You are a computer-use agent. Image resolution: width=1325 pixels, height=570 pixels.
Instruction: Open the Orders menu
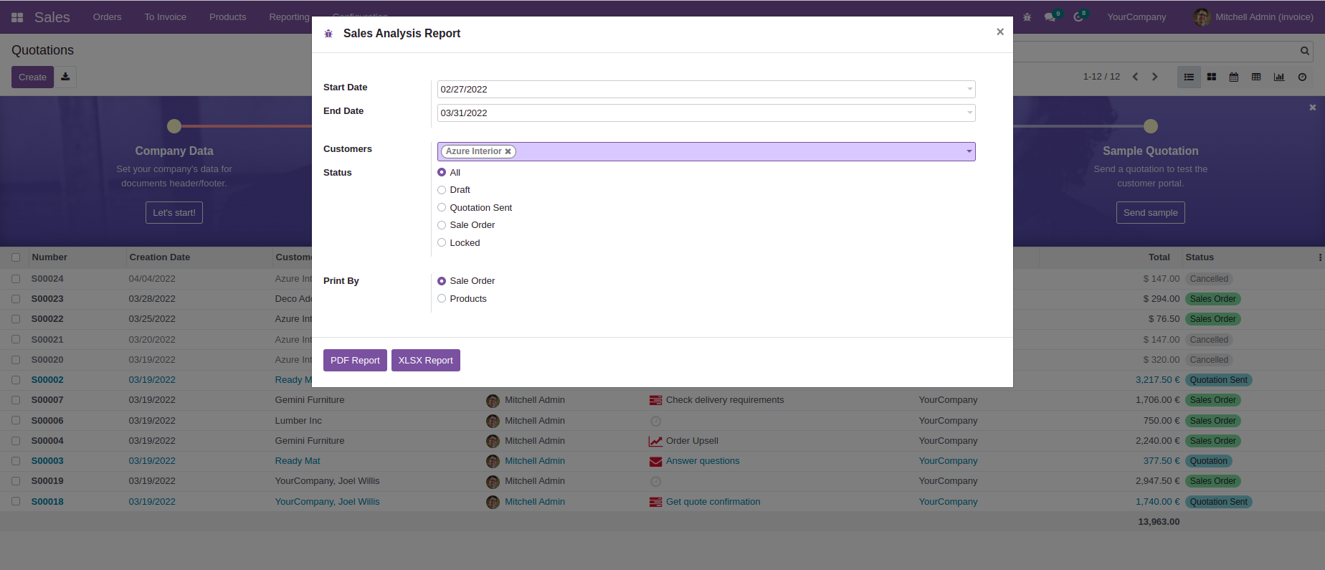pyautogui.click(x=107, y=17)
